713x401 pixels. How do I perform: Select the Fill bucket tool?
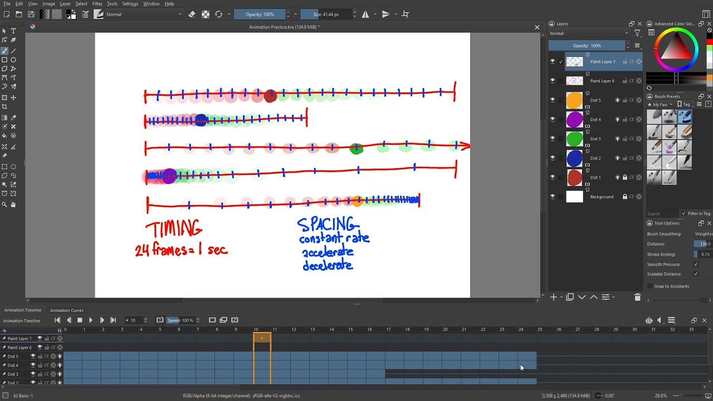pyautogui.click(x=4, y=135)
